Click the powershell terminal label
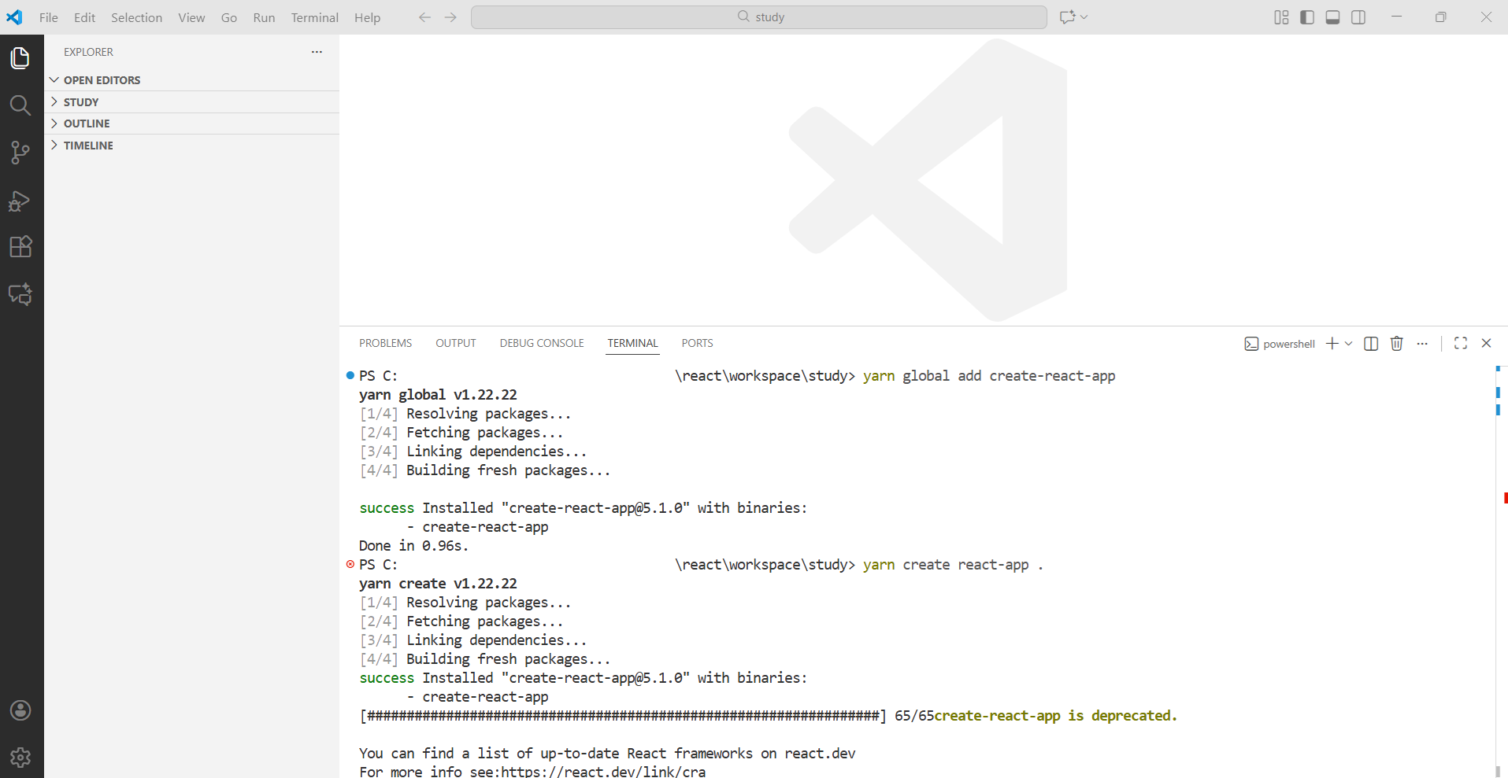Screen dimensions: 1508x778 1280,344
